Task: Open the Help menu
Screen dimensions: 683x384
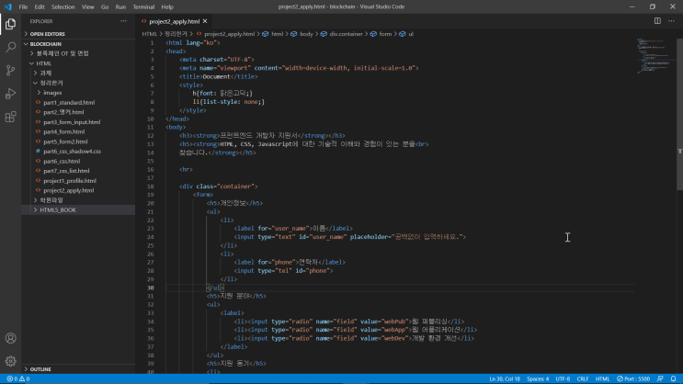Action: [x=167, y=7]
